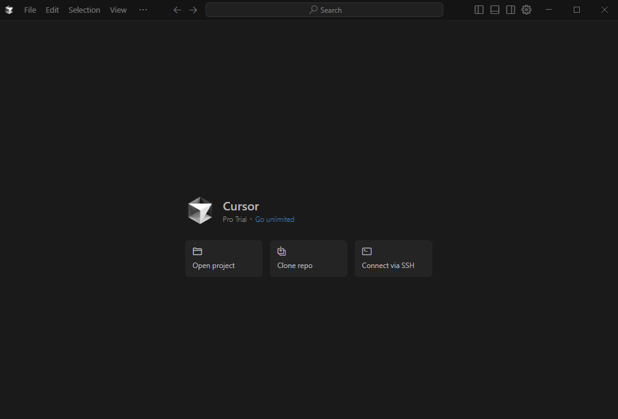Open the File menu
The image size is (618, 419).
(x=30, y=10)
